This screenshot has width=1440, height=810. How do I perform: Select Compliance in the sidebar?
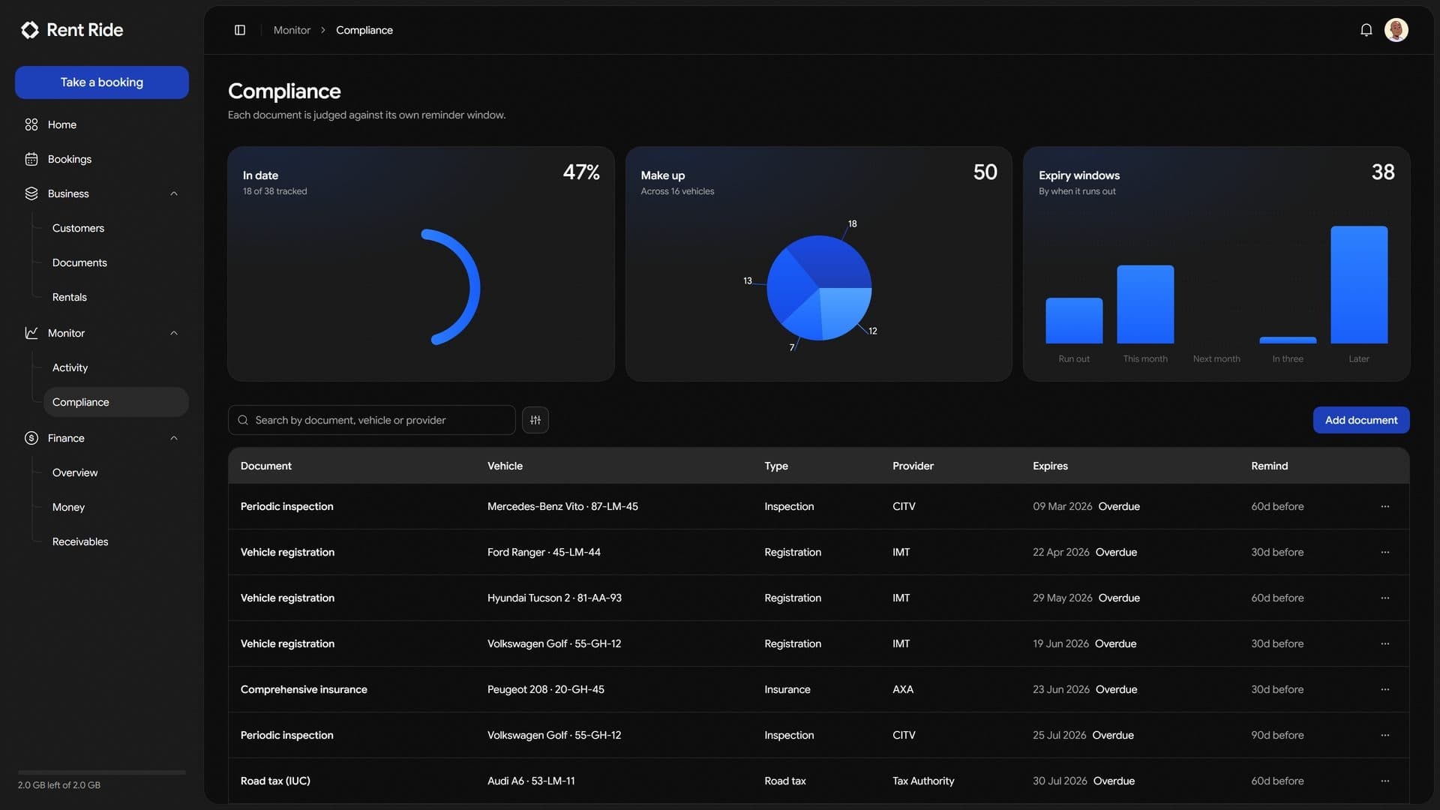click(115, 402)
